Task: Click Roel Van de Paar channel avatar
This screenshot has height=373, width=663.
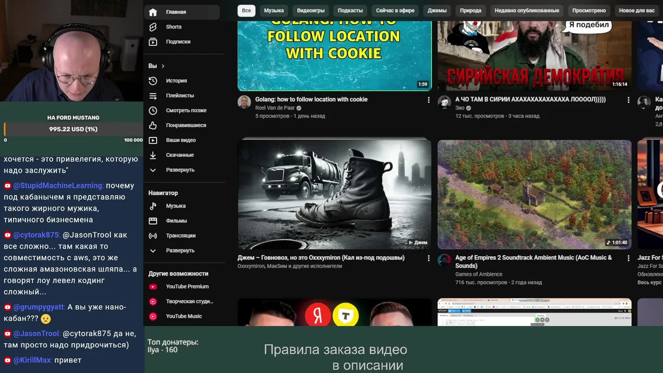Action: click(244, 102)
